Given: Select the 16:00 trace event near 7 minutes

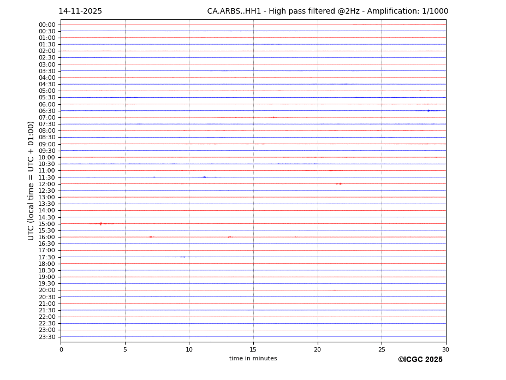Looking at the screenshot, I should [x=151, y=237].
